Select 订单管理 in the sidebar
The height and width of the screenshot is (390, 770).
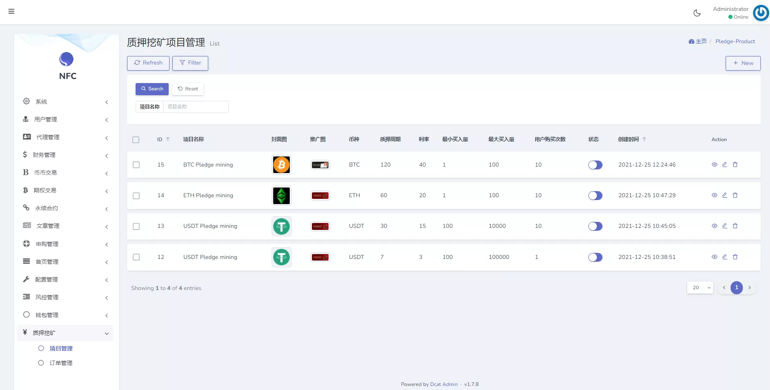61,363
